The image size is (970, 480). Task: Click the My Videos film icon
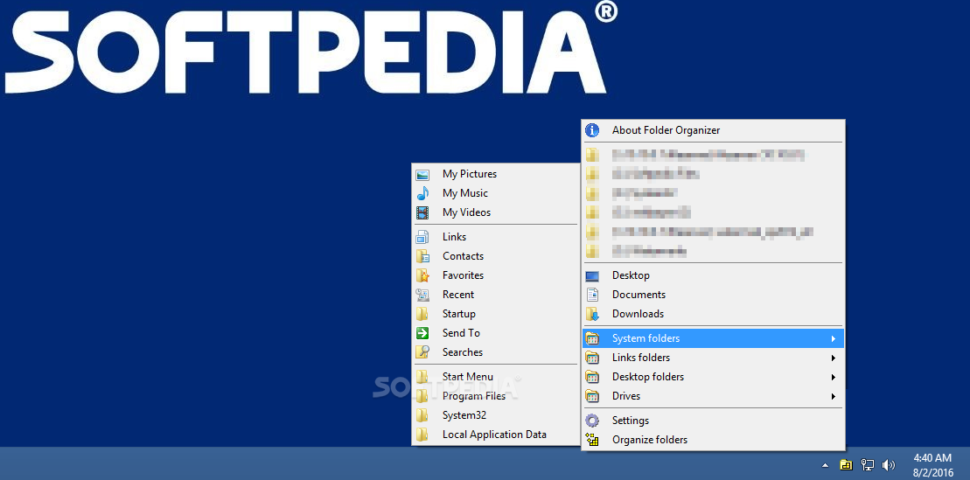coord(422,212)
